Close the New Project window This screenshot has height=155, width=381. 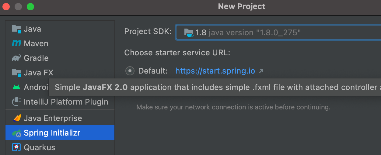(6, 7)
